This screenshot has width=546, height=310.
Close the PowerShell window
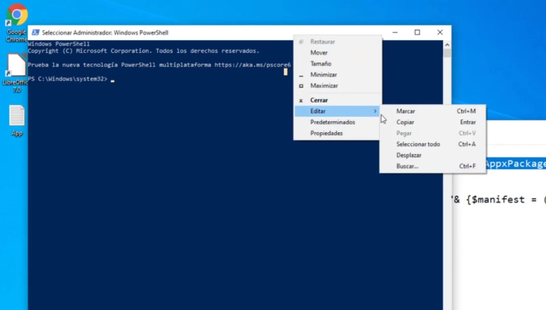point(440,32)
